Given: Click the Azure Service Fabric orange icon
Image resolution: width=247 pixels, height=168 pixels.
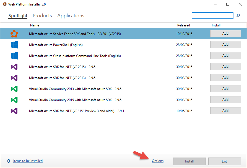Looking at the screenshot, I should pyautogui.click(x=14, y=34).
